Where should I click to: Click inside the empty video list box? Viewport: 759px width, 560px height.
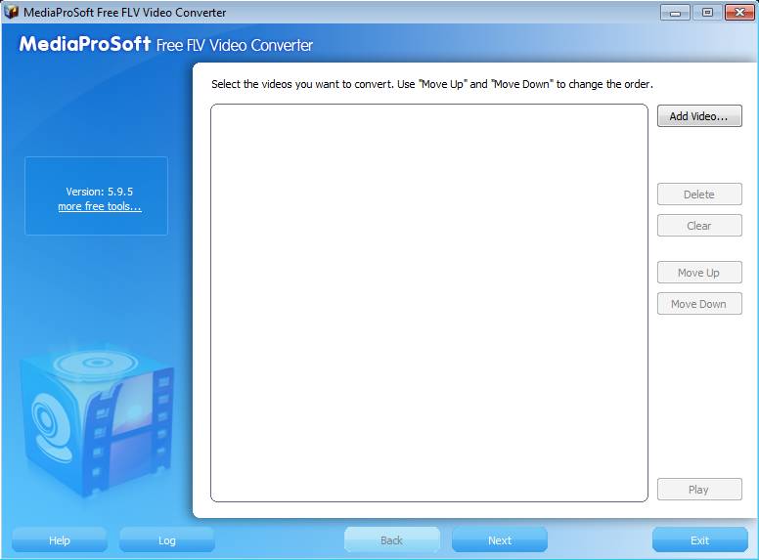click(x=429, y=303)
